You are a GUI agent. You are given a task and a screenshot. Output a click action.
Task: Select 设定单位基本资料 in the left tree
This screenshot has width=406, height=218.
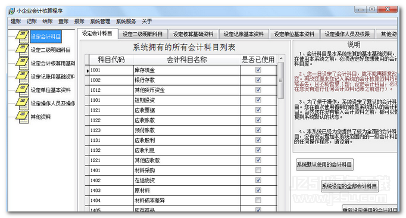click(x=51, y=90)
